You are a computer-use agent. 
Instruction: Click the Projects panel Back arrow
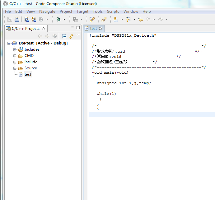tap(40, 36)
